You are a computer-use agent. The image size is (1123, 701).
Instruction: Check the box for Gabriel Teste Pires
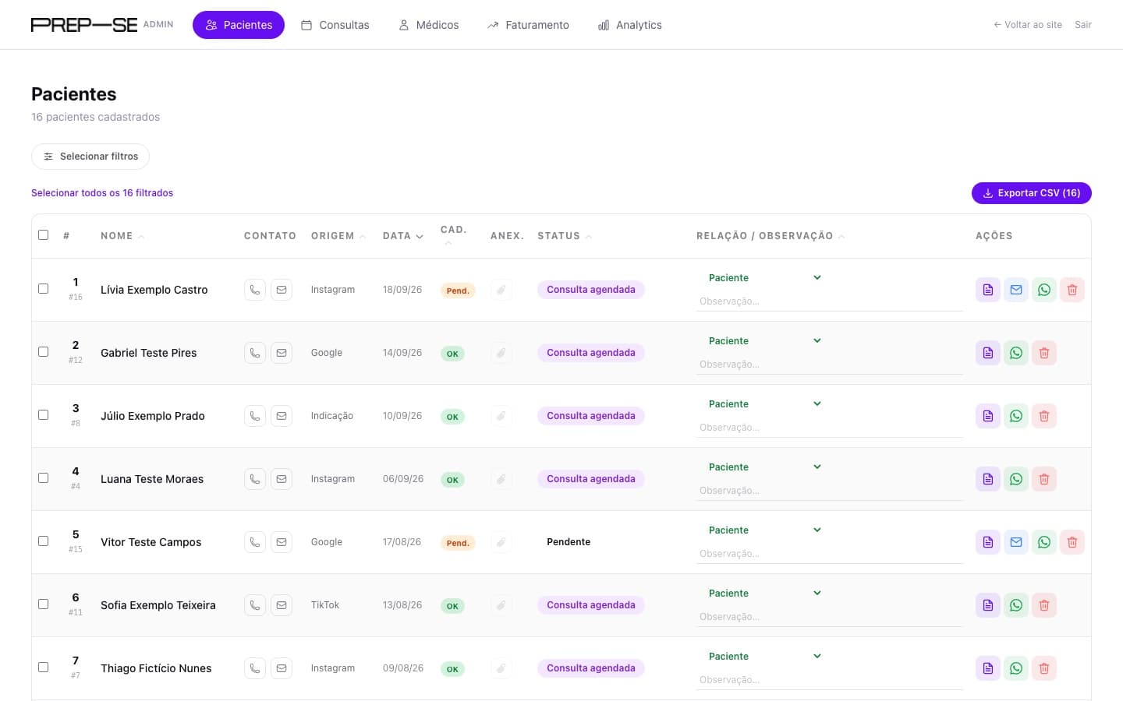pyautogui.click(x=44, y=351)
